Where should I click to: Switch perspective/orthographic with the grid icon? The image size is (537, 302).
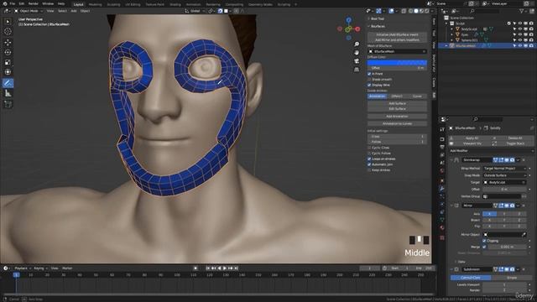357,70
